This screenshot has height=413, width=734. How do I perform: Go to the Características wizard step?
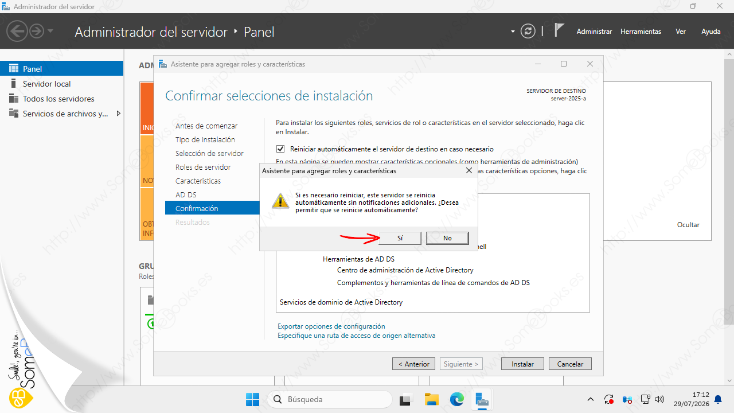click(x=198, y=181)
